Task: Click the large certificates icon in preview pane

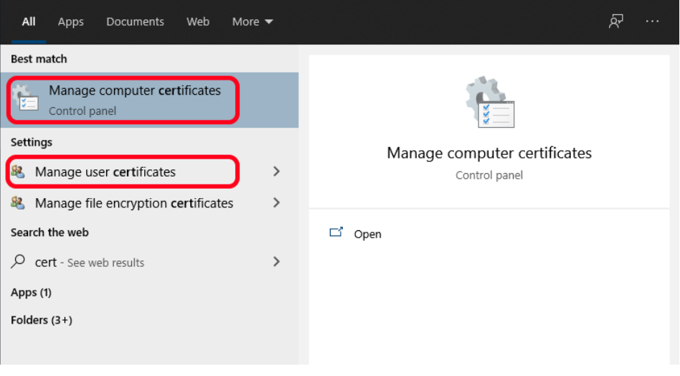Action: 489,102
